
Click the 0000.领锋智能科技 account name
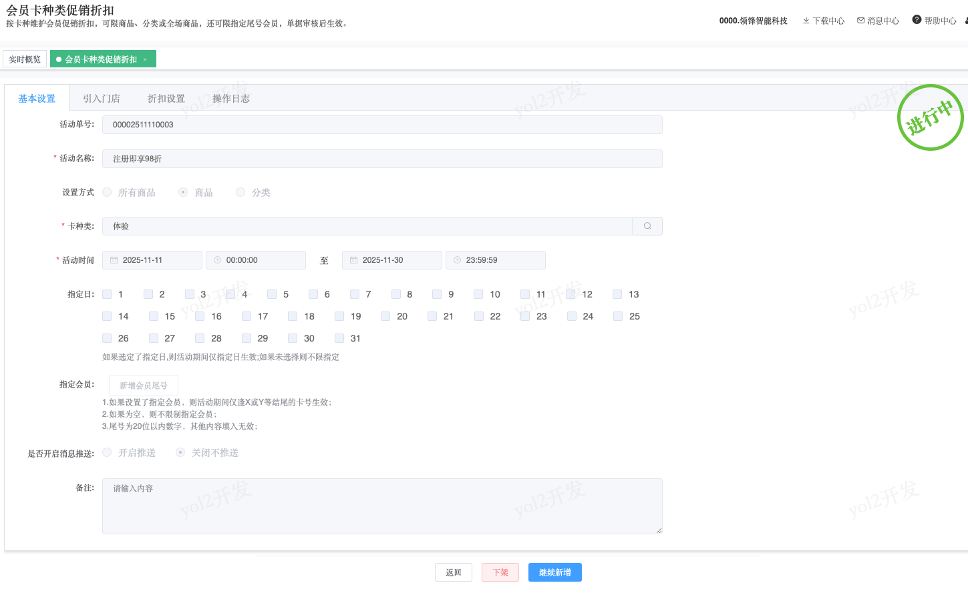pyautogui.click(x=754, y=21)
